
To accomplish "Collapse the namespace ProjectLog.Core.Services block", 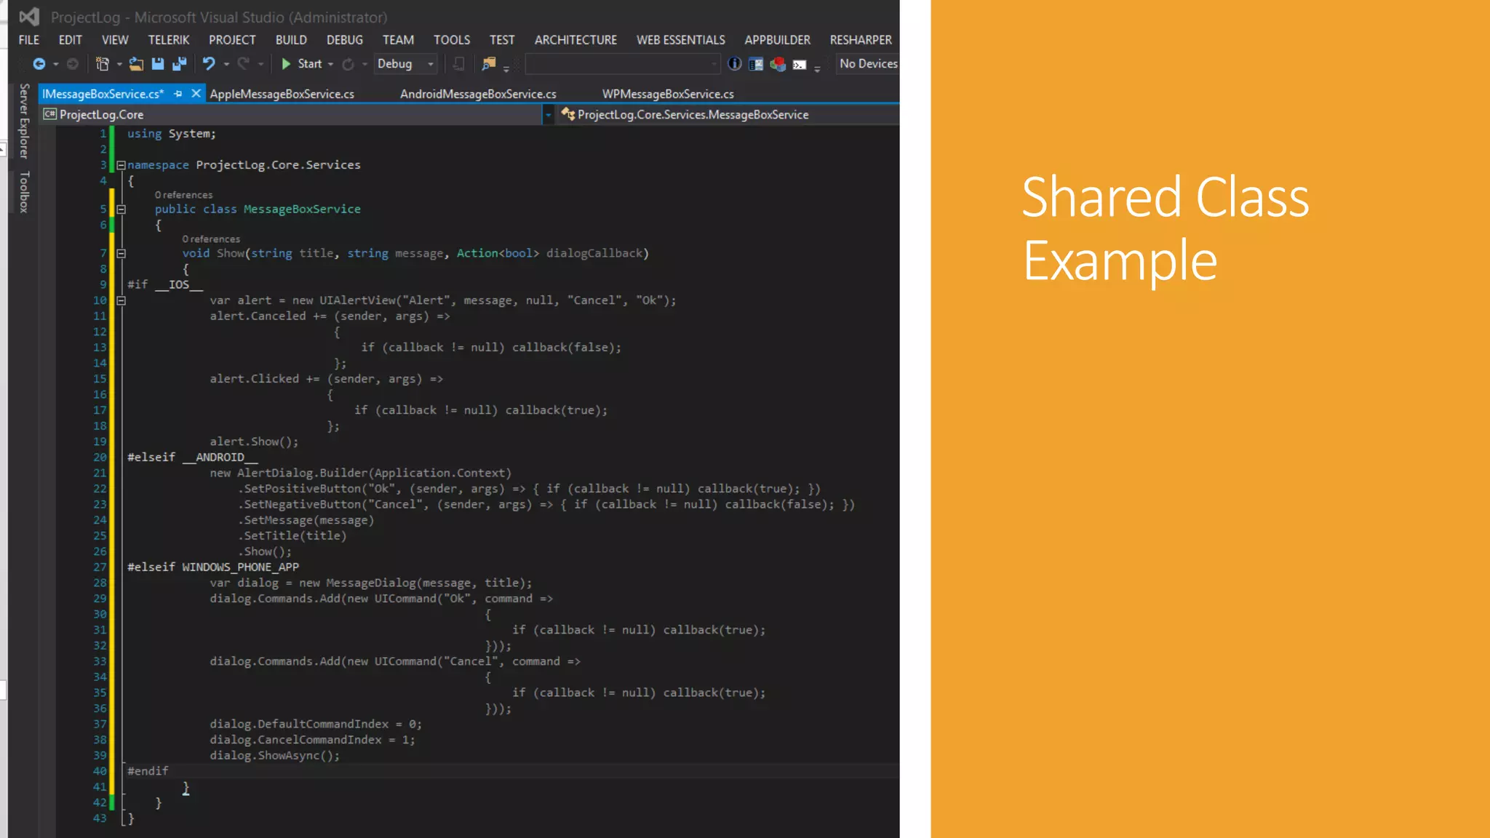I will [x=121, y=165].
